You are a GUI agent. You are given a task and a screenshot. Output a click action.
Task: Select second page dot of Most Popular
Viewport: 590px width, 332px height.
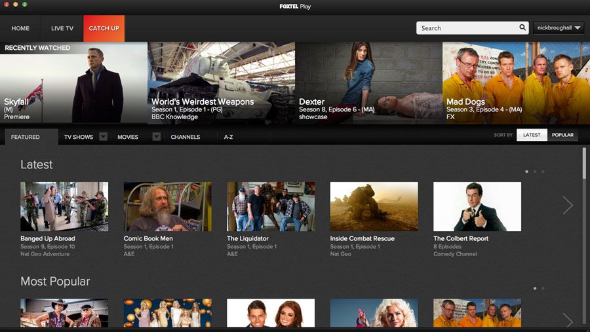(x=543, y=288)
